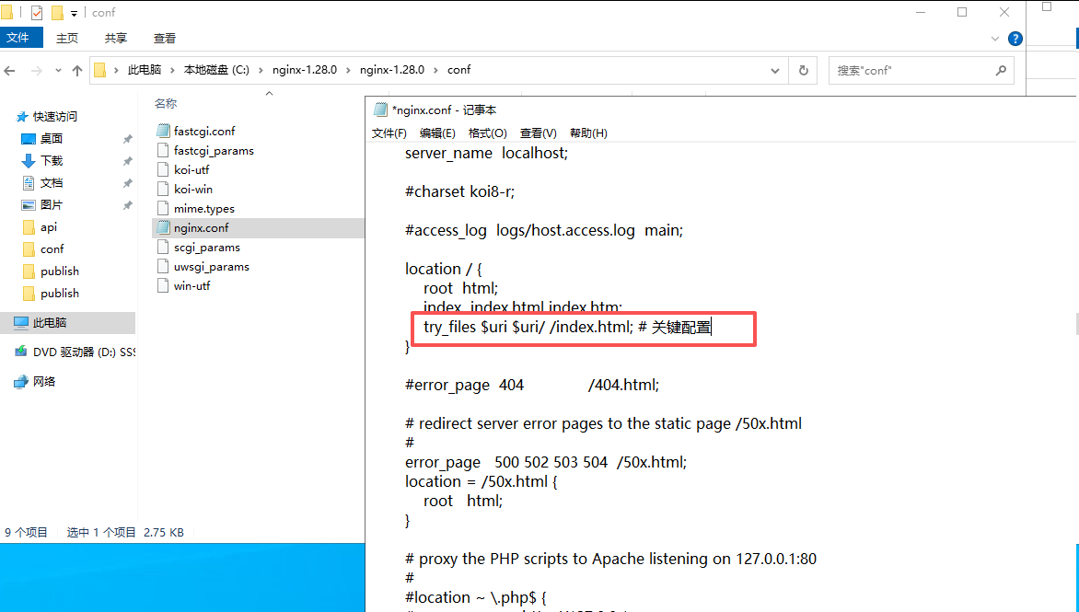Open customize quick access toolbar dropdown
Image resolution: width=1079 pixels, height=612 pixels.
coord(74,13)
